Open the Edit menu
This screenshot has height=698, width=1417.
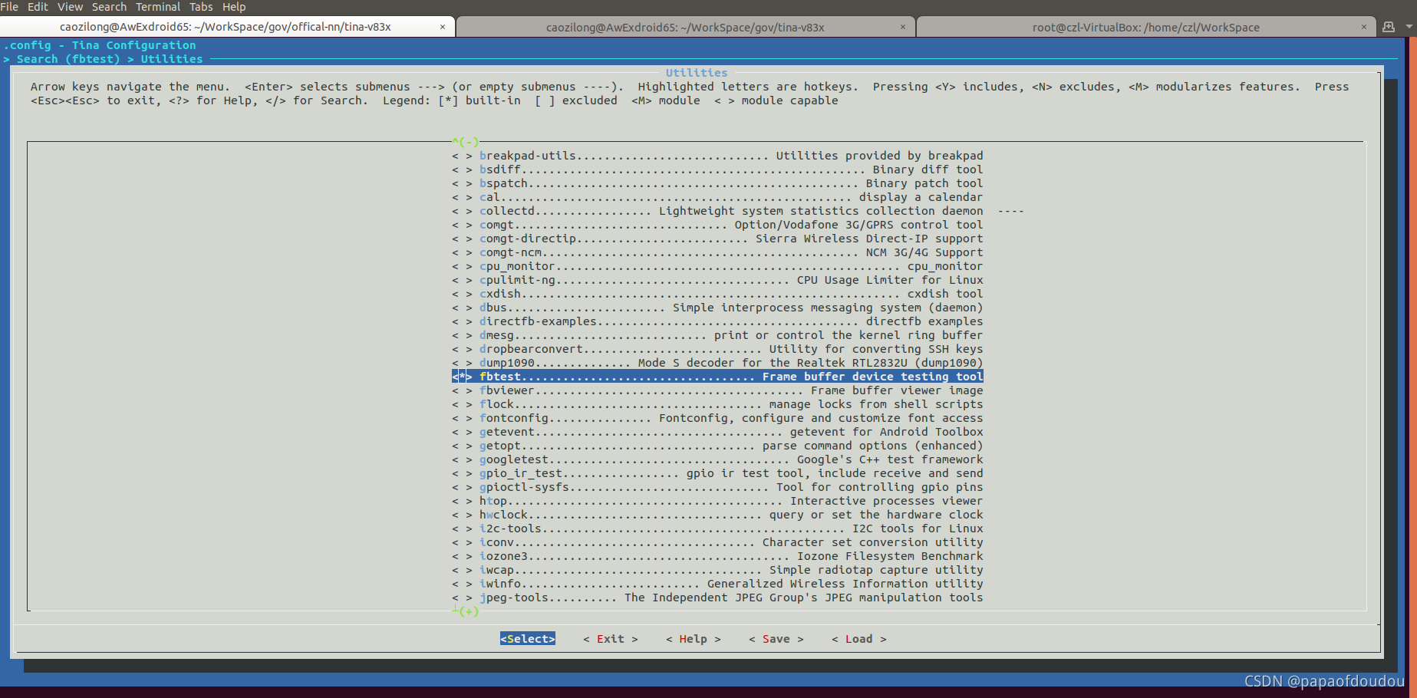tap(38, 7)
